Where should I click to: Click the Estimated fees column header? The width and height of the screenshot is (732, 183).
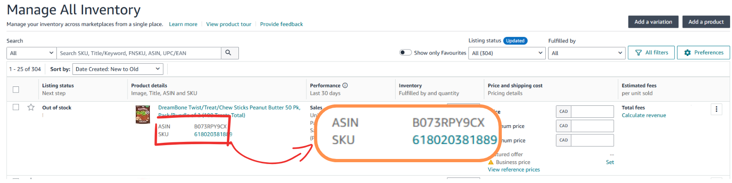(x=639, y=85)
